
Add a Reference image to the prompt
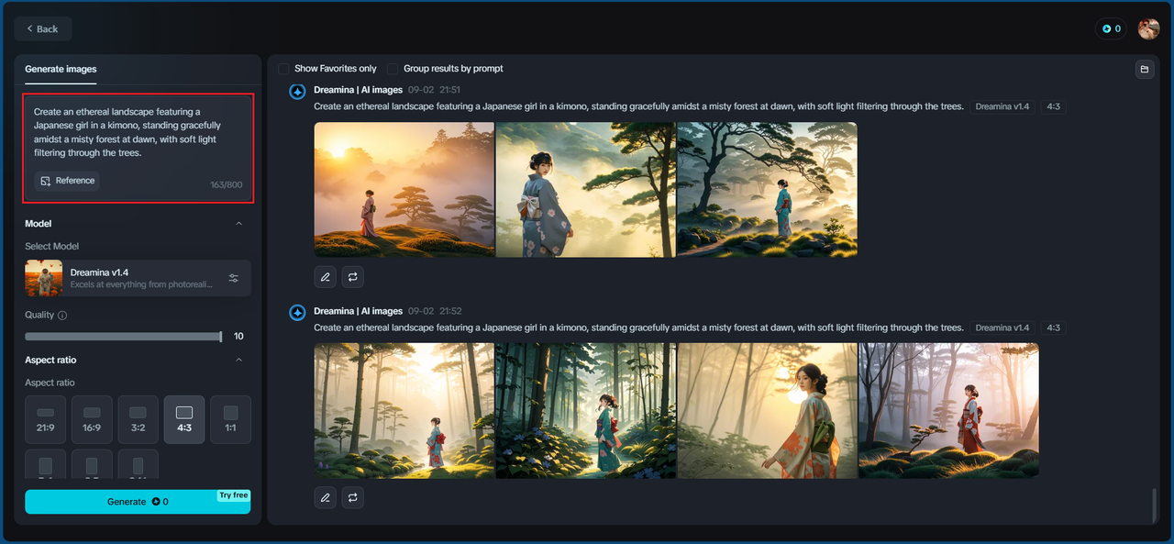tap(67, 181)
